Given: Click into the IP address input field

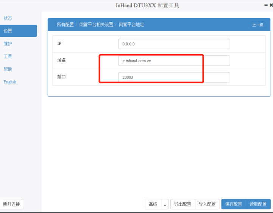Looking at the screenshot, I should tap(174, 44).
